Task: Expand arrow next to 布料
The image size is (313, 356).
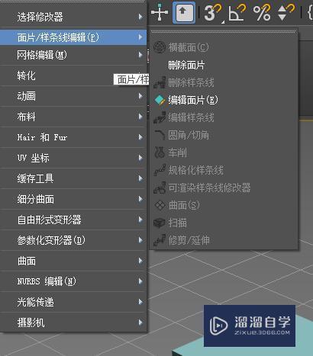Action: tap(140, 117)
